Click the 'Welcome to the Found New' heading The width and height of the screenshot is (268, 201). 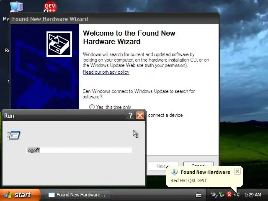pyautogui.click(x=129, y=33)
